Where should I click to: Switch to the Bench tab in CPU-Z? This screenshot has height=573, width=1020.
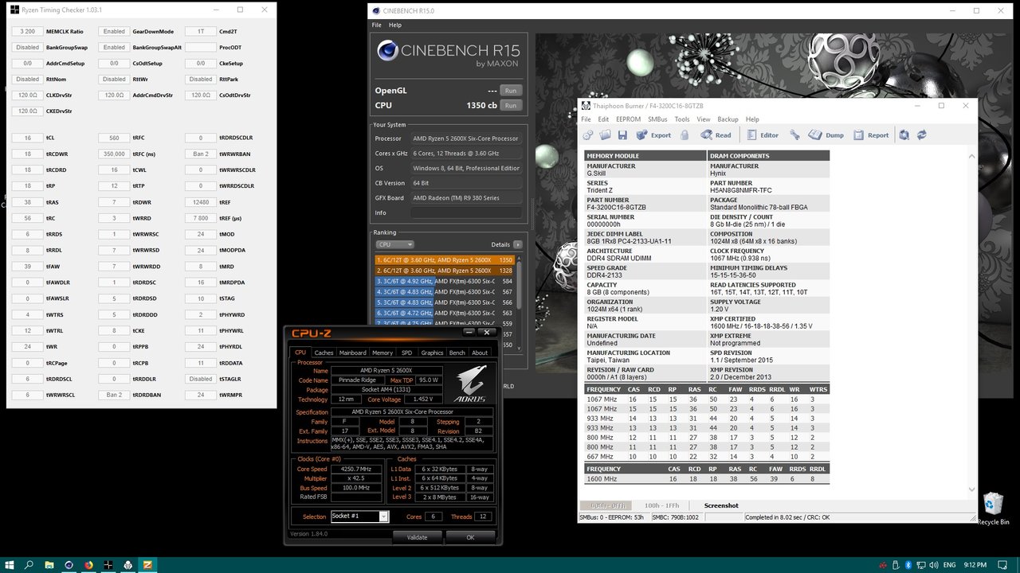click(x=457, y=353)
